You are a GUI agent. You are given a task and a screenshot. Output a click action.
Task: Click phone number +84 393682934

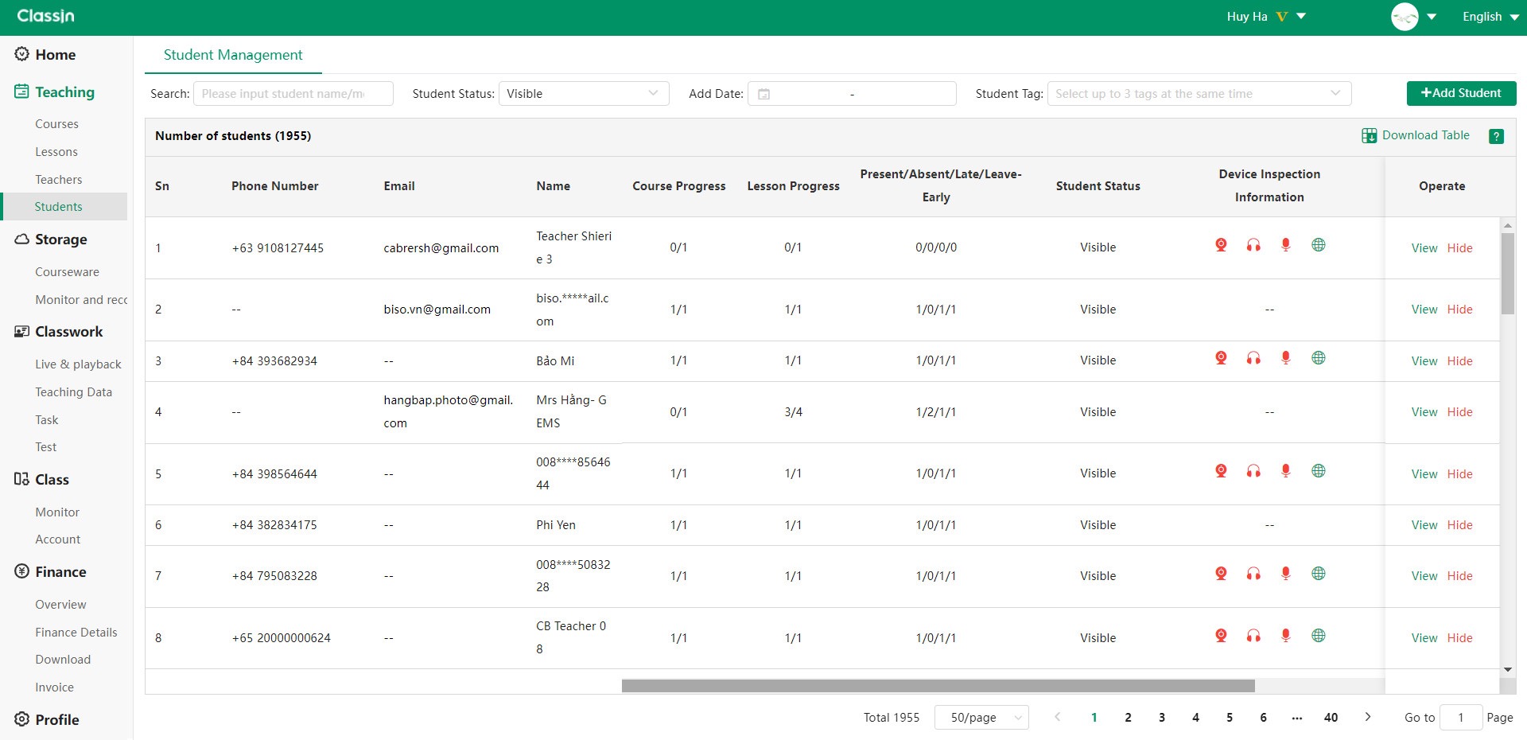click(x=274, y=361)
